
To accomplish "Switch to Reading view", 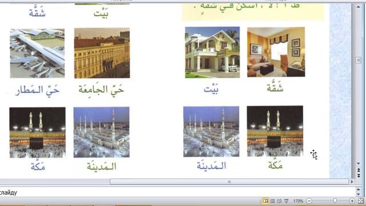I will (x=279, y=201).
